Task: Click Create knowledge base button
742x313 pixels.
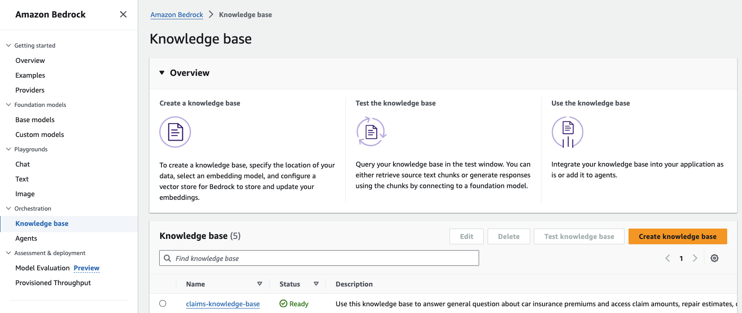Action: tap(677, 236)
